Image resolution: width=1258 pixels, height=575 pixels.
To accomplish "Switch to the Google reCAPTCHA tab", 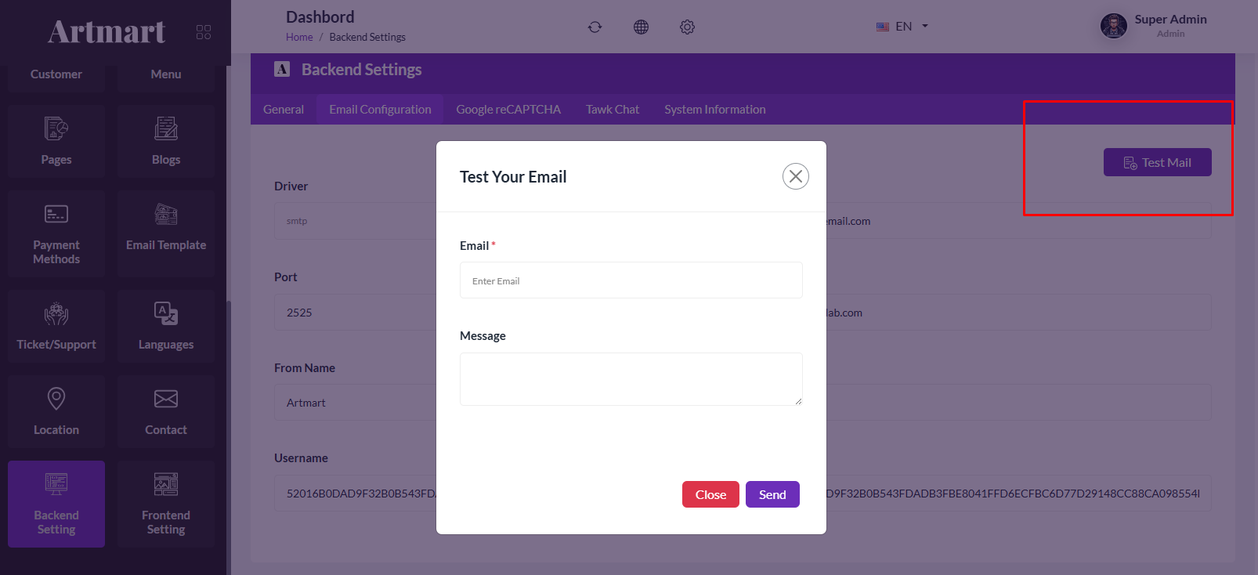I will 508,110.
